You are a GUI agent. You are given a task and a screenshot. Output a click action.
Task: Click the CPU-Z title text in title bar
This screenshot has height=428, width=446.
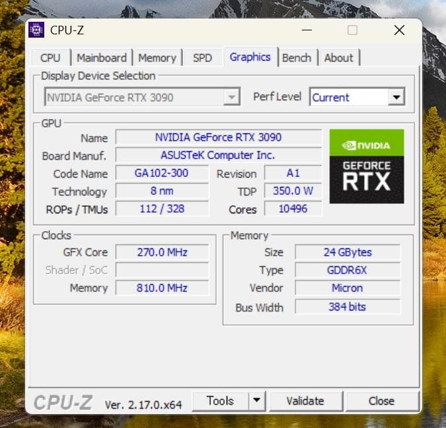click(67, 30)
